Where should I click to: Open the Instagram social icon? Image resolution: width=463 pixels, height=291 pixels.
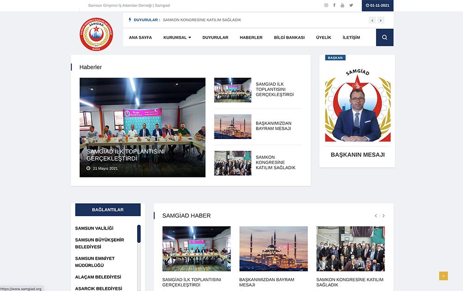(326, 5)
